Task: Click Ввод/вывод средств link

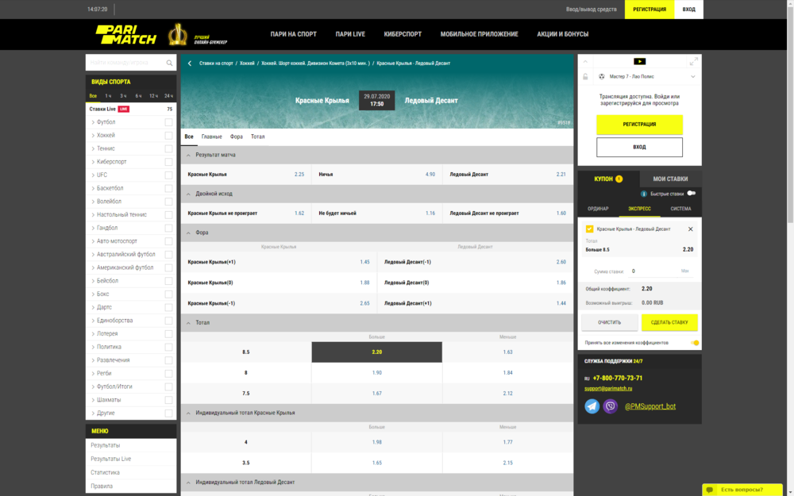Action: tap(592, 9)
